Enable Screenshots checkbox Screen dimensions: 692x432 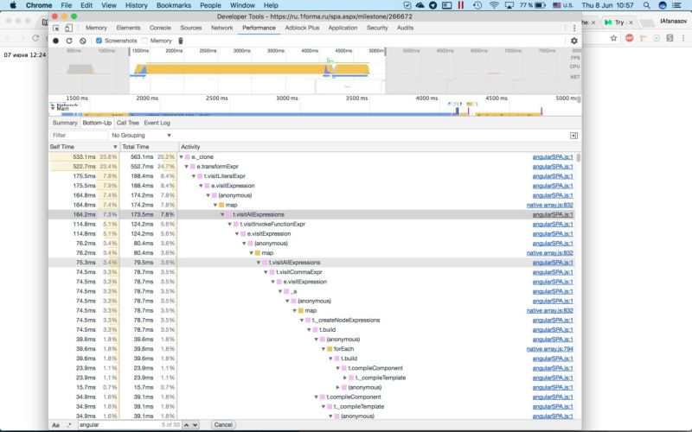99,41
